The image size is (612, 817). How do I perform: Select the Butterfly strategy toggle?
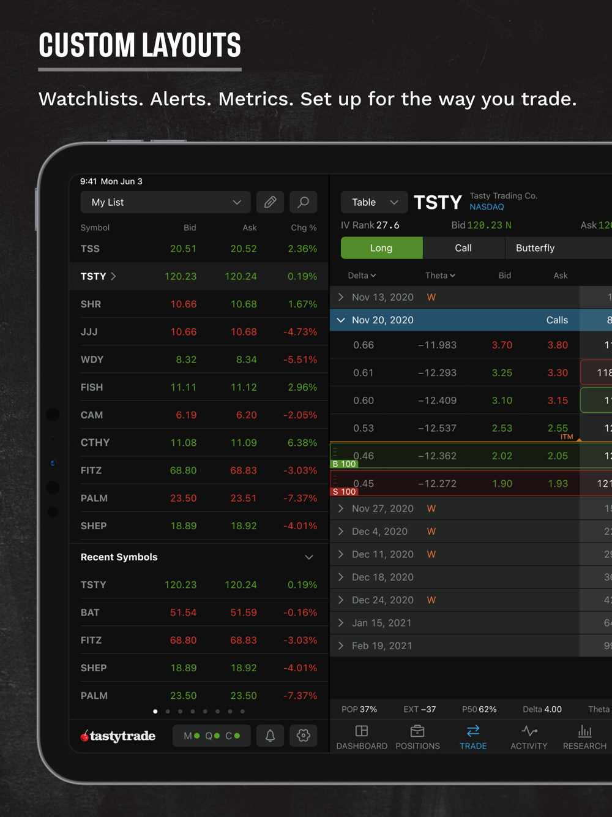tap(535, 248)
